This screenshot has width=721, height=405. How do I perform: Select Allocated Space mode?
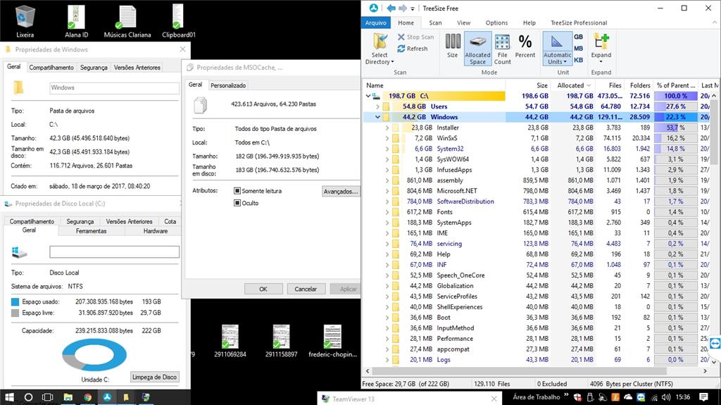[477, 49]
